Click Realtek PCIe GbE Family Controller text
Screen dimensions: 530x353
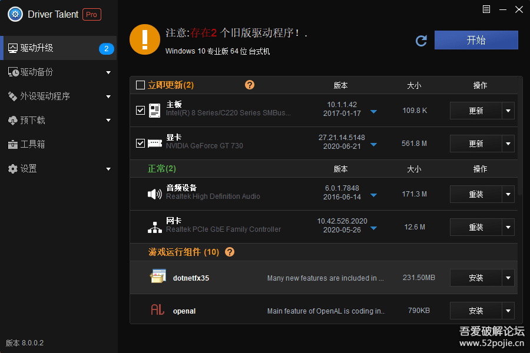pos(223,229)
